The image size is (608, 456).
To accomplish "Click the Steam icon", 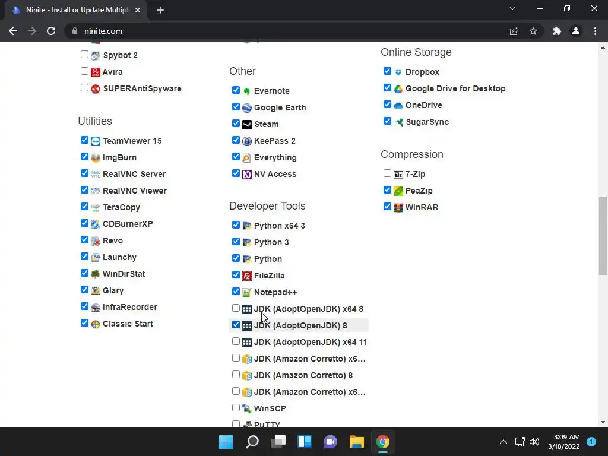I will pyautogui.click(x=247, y=125).
